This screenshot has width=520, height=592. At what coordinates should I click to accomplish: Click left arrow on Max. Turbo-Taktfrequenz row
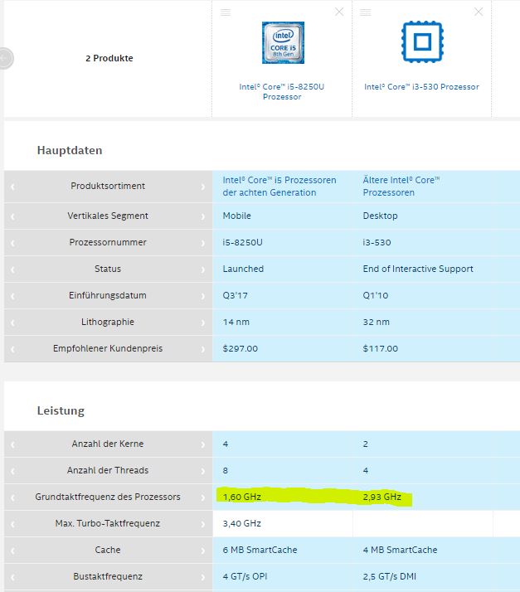[12, 524]
